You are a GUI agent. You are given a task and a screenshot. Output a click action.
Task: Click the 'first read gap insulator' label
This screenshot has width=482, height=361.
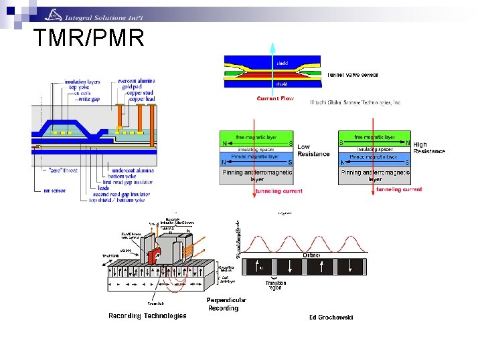tap(128, 182)
